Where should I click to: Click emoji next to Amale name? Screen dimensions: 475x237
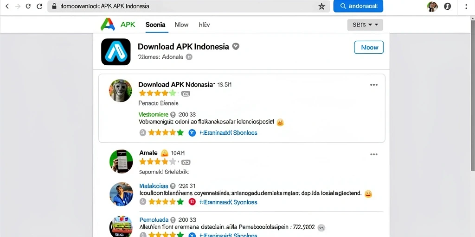[165, 153]
